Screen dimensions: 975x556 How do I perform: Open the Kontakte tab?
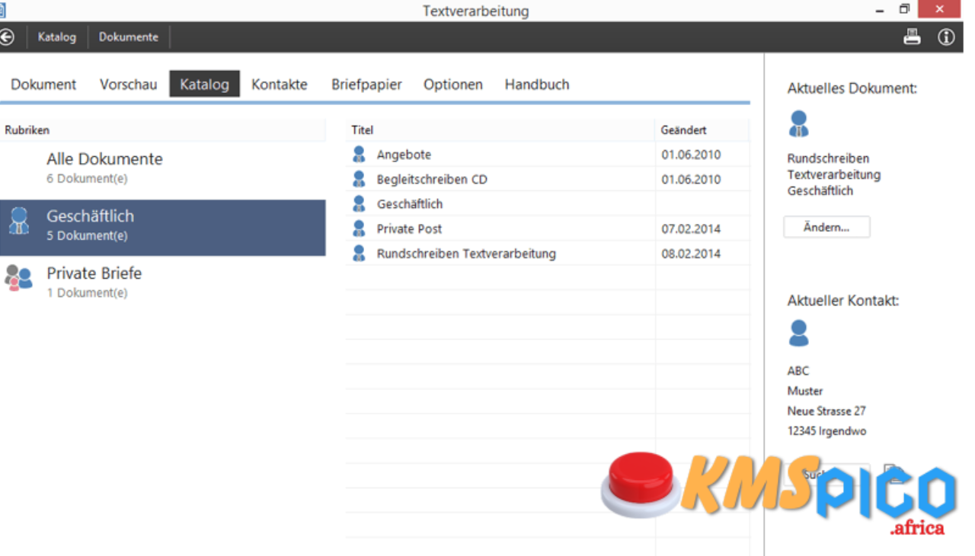(x=280, y=85)
